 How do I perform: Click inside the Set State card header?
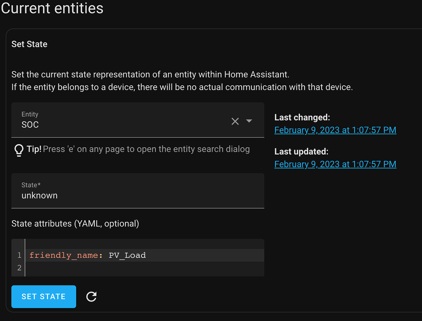pos(29,44)
